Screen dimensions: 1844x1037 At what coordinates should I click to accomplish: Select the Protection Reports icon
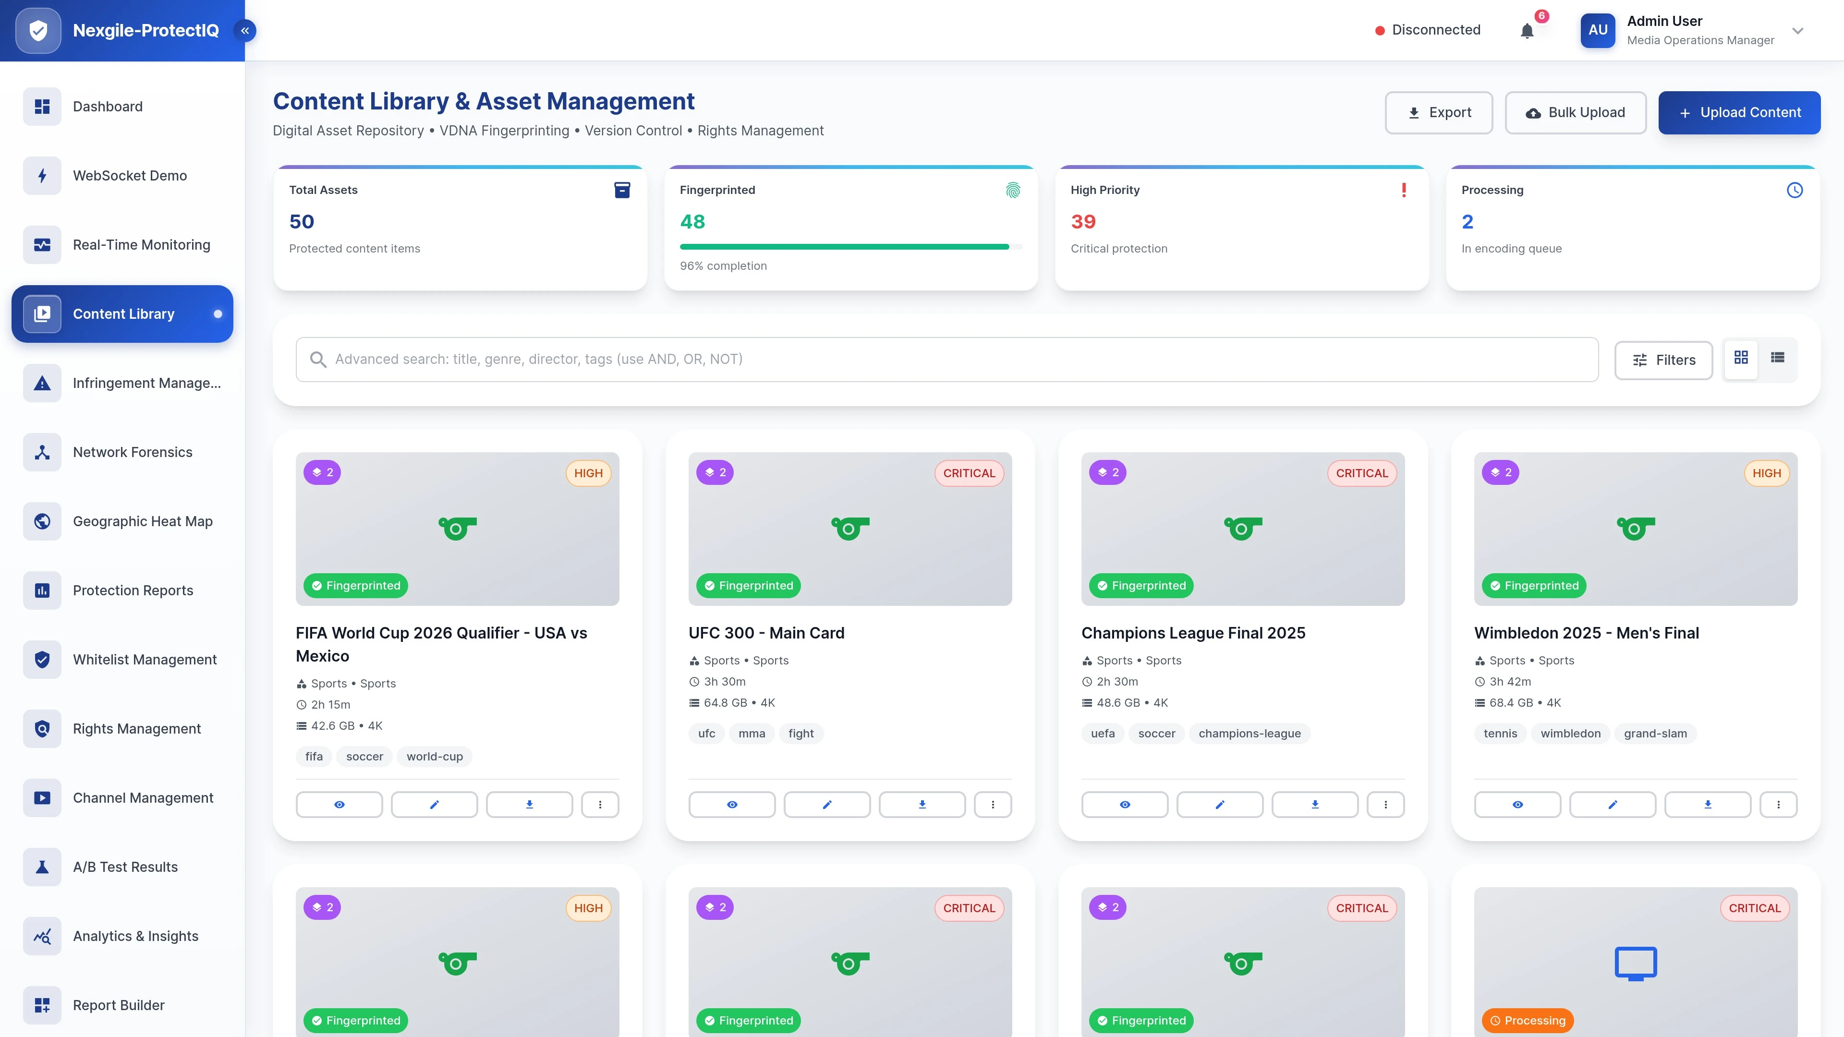click(x=41, y=590)
